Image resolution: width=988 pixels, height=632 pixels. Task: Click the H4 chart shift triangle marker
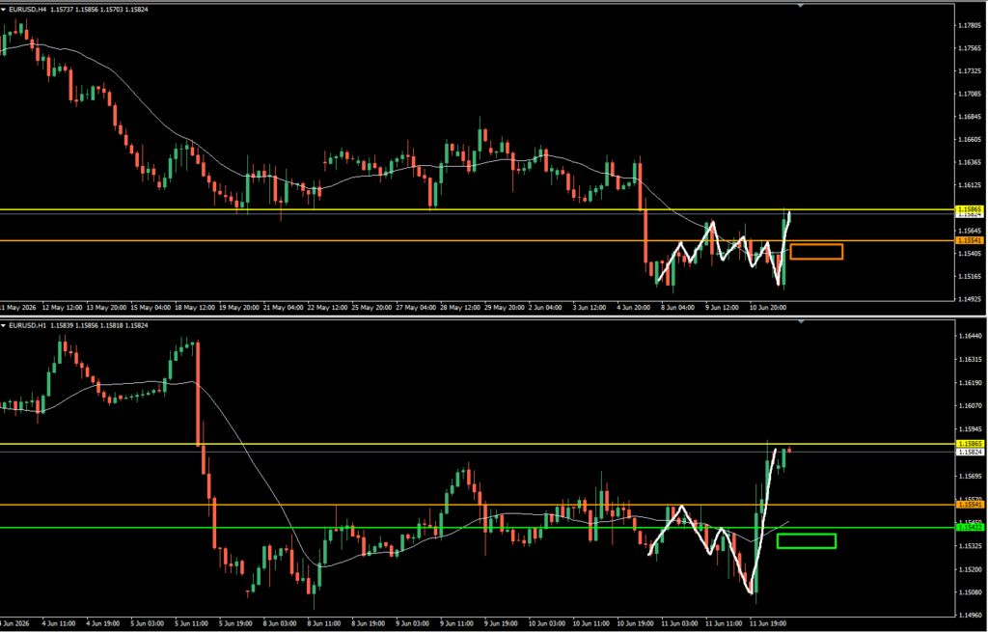click(800, 5)
